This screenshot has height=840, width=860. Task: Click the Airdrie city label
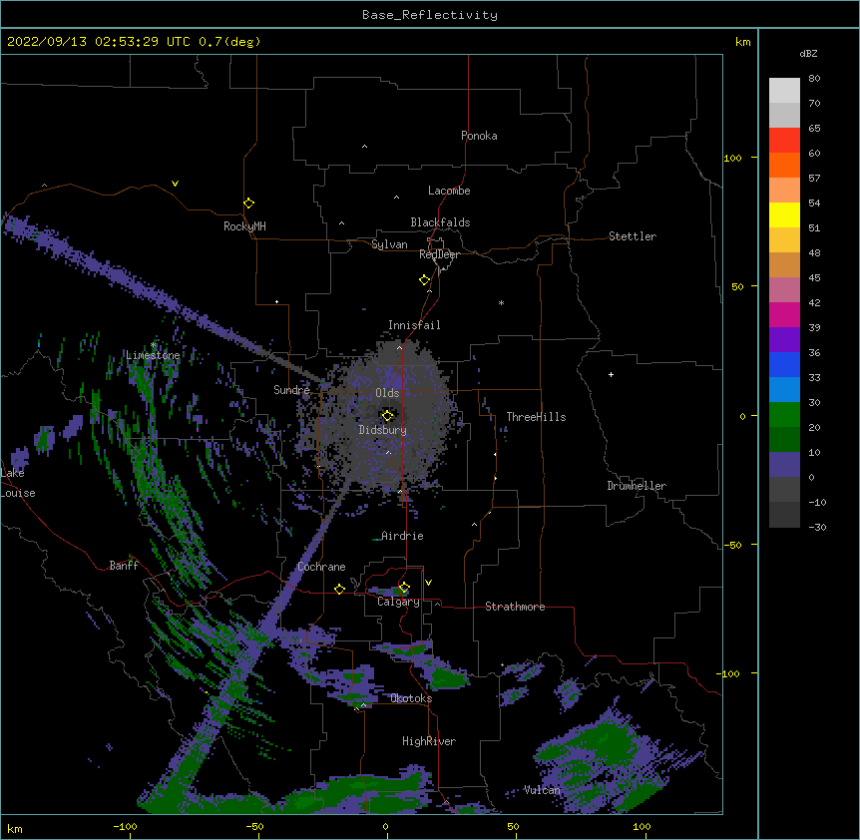[x=402, y=536]
